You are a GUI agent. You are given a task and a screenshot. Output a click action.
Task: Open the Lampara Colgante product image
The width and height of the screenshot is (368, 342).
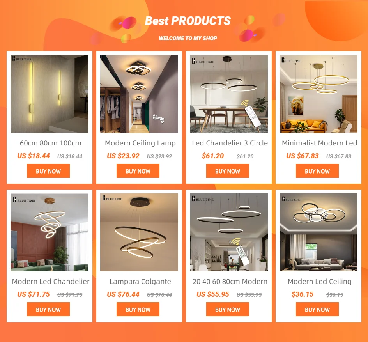tap(139, 232)
